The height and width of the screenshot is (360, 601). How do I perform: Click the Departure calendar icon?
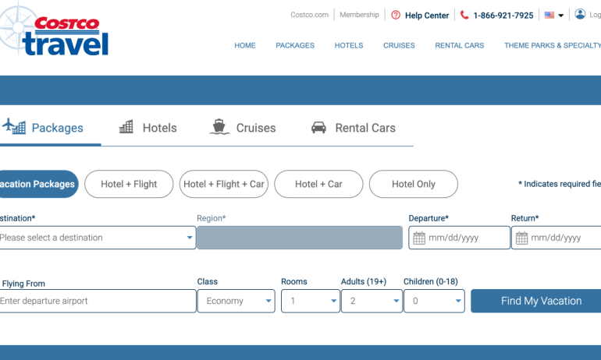click(419, 238)
